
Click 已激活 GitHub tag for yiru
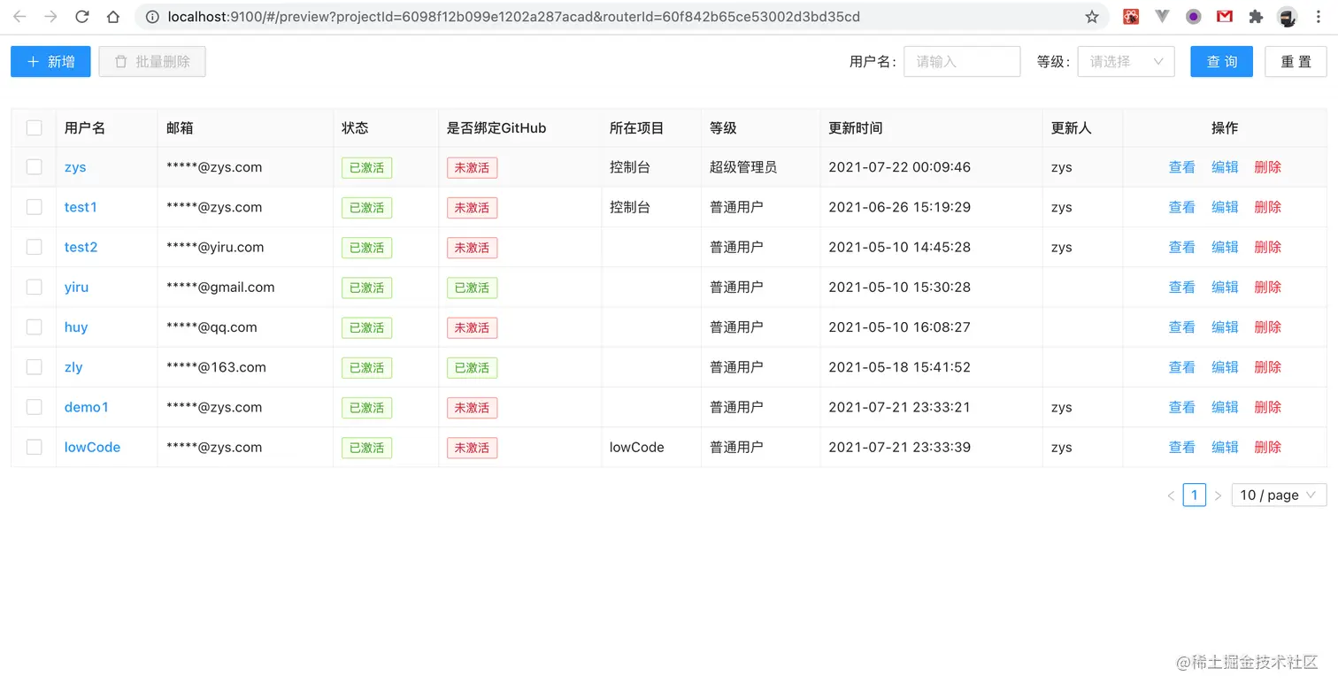[x=472, y=288]
